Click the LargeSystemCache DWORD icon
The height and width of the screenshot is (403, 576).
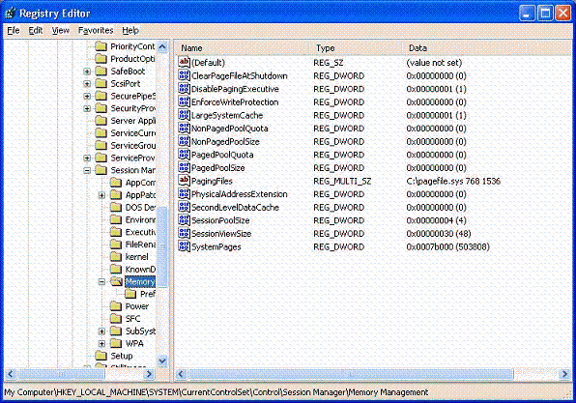coord(184,115)
